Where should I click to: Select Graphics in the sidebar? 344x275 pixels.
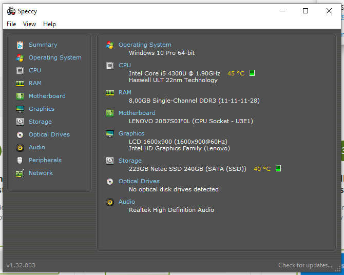42,109
